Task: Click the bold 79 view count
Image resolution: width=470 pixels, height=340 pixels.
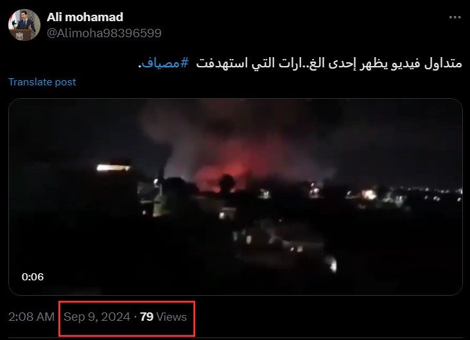Action: pyautogui.click(x=146, y=317)
